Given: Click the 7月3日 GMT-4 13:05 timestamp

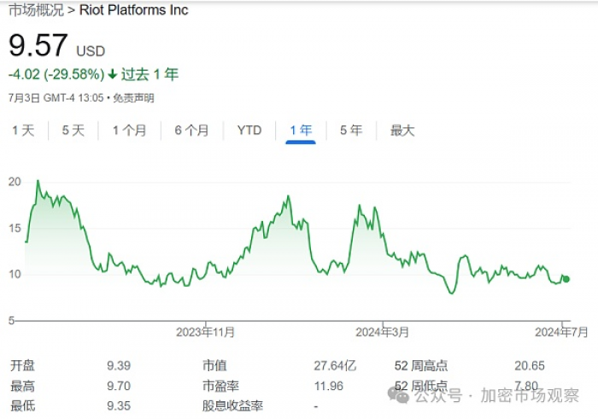Looking at the screenshot, I should tap(56, 98).
